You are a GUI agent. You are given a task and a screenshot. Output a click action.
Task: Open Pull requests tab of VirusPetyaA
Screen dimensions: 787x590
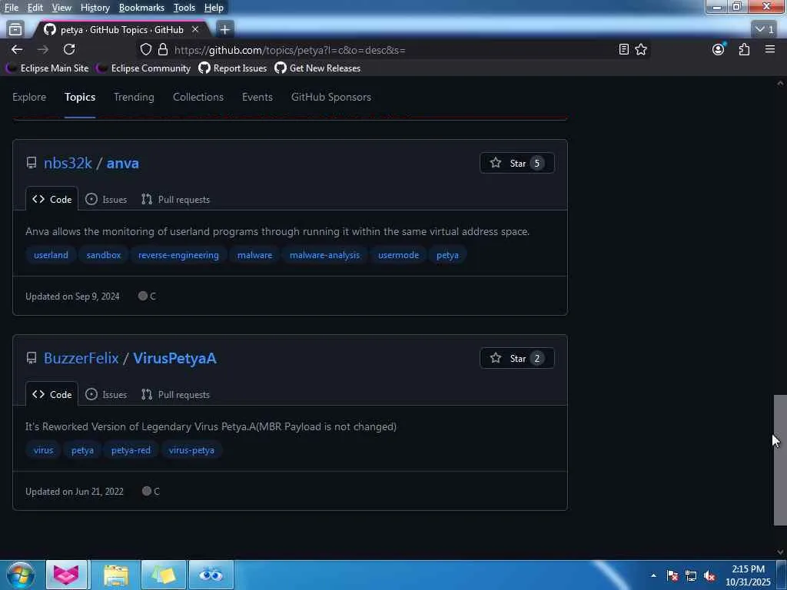(176, 394)
